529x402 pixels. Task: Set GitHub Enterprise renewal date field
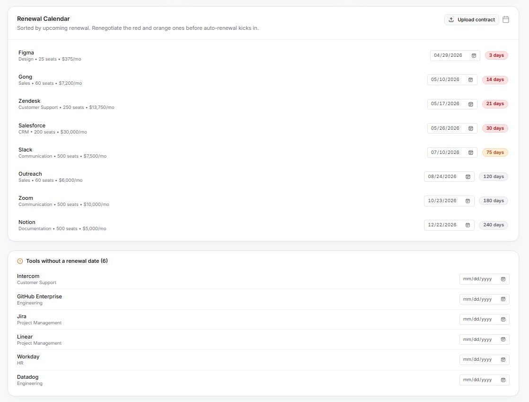(x=484, y=299)
